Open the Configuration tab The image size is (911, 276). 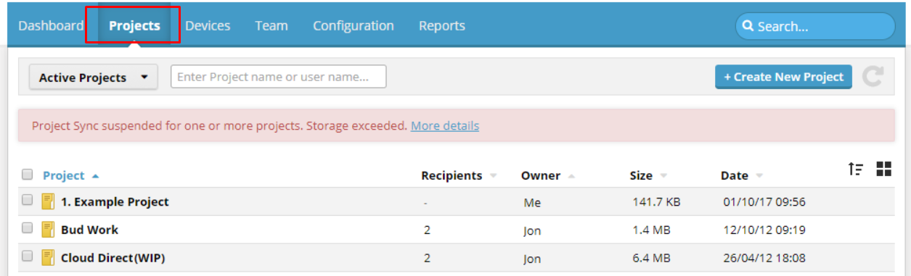click(354, 26)
